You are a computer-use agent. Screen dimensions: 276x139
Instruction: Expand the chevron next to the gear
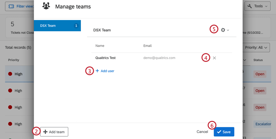coord(228,30)
